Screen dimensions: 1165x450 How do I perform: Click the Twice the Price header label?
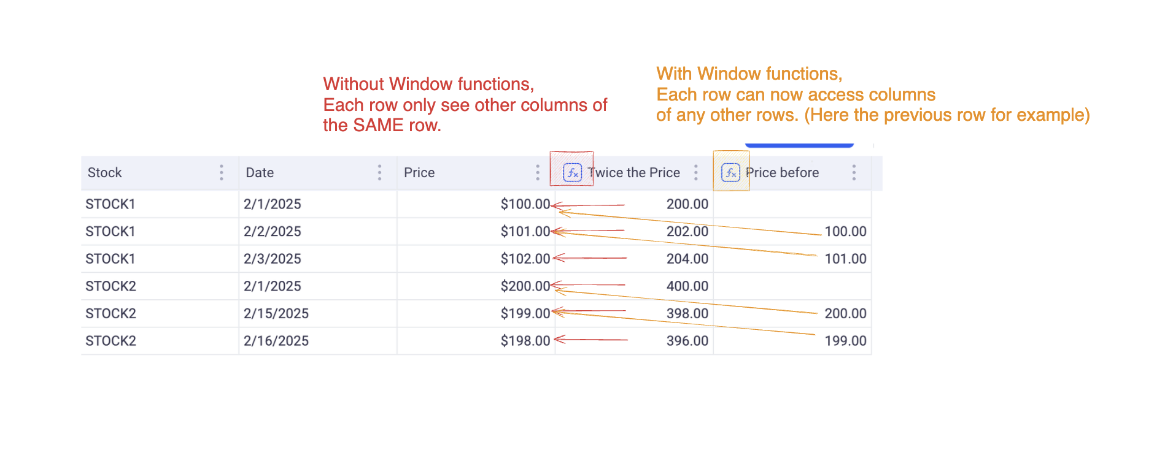(635, 173)
